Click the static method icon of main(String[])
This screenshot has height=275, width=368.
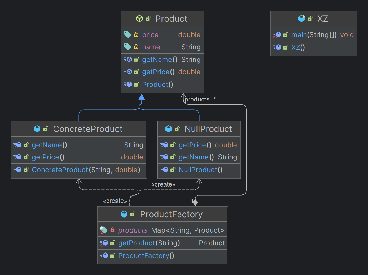point(277,34)
